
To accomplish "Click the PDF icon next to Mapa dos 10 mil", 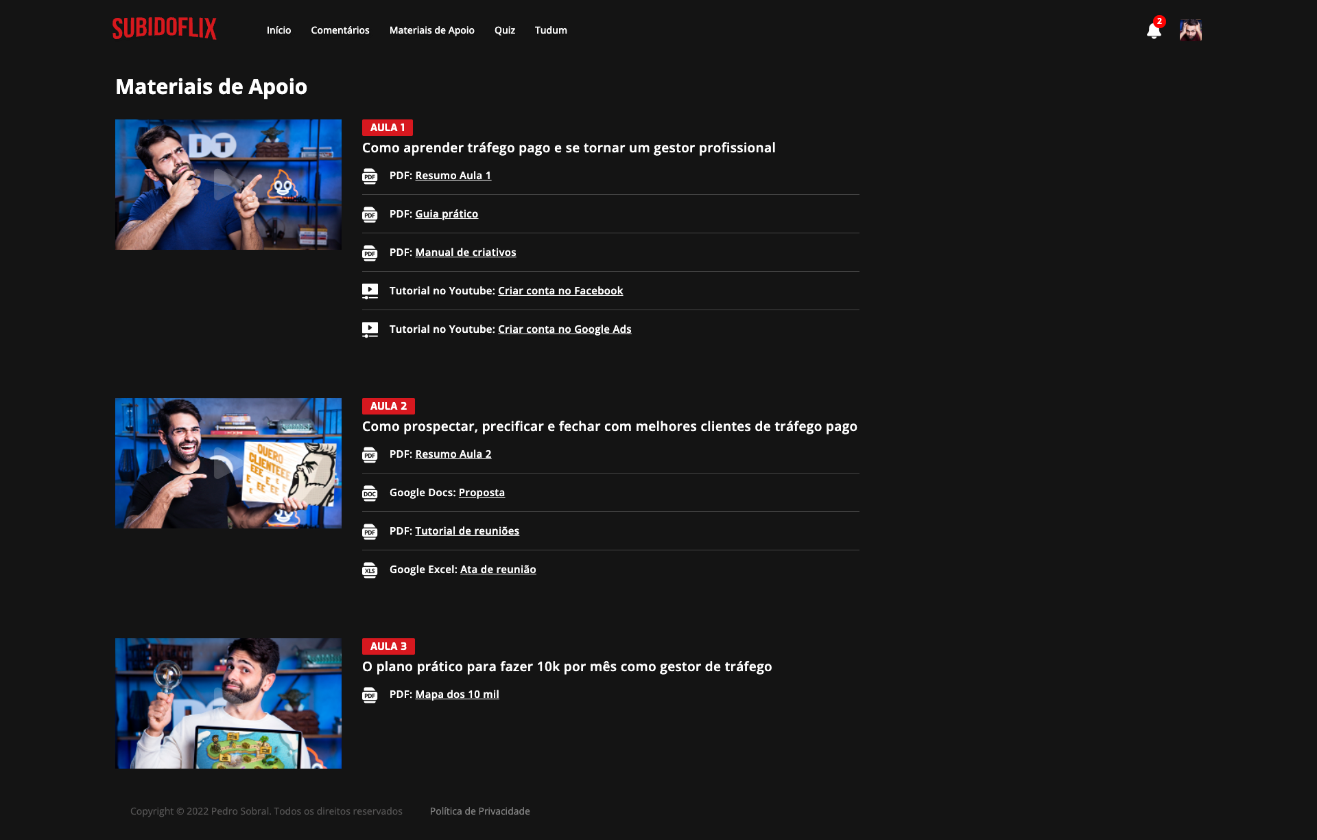I will (x=370, y=695).
